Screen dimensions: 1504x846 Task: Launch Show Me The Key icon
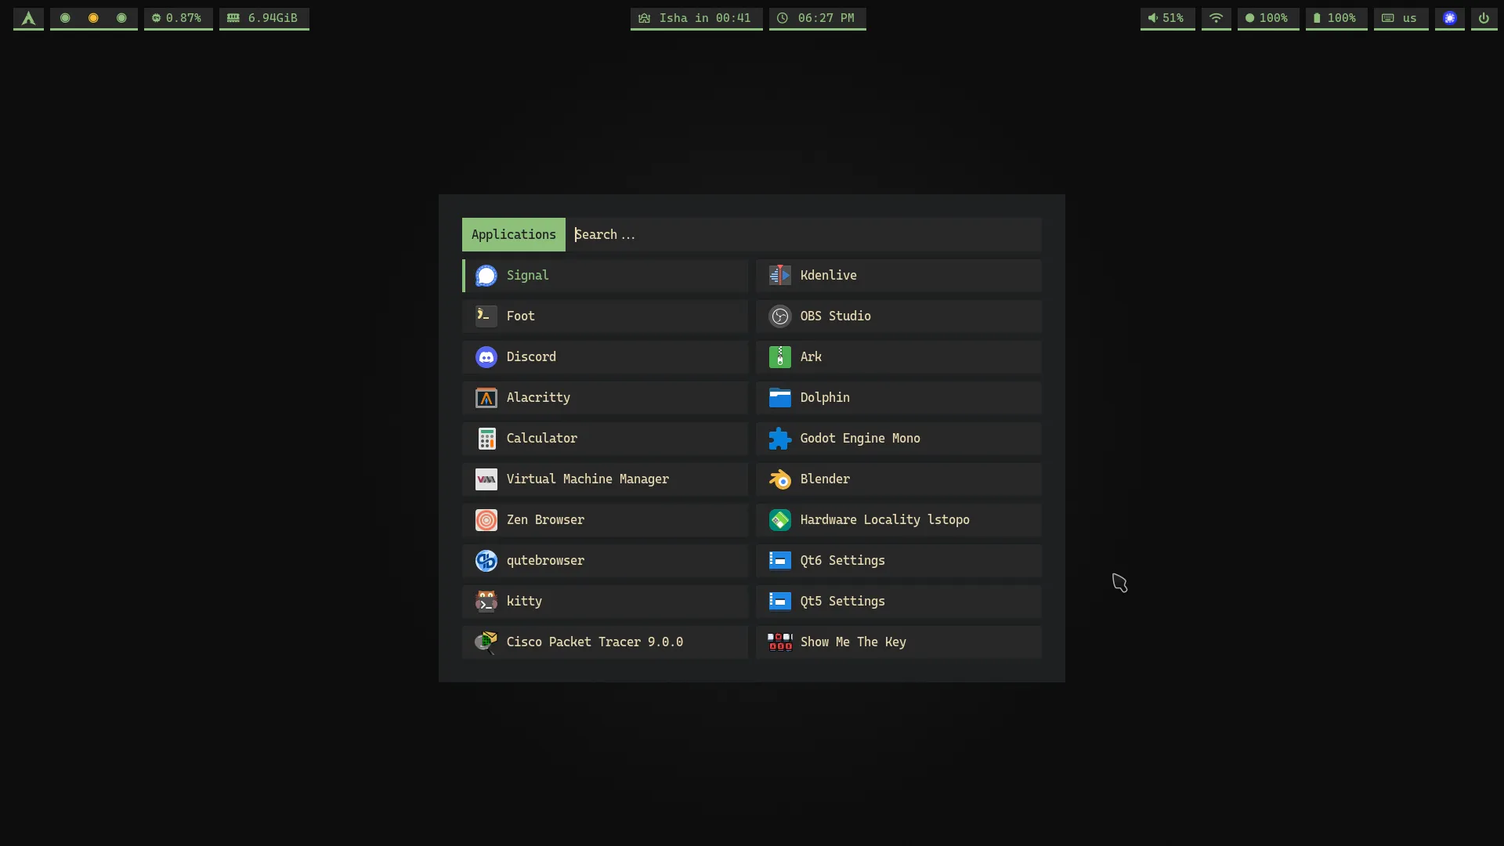click(780, 642)
